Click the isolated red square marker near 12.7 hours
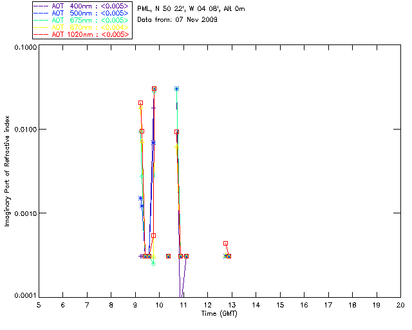The image size is (412, 330). [x=225, y=244]
